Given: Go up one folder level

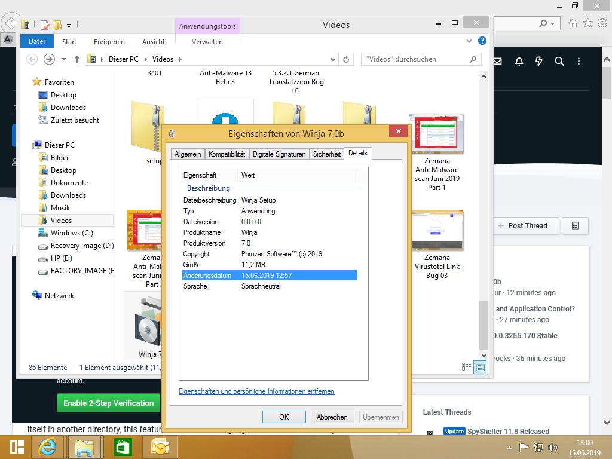Looking at the screenshot, I should click(76, 59).
